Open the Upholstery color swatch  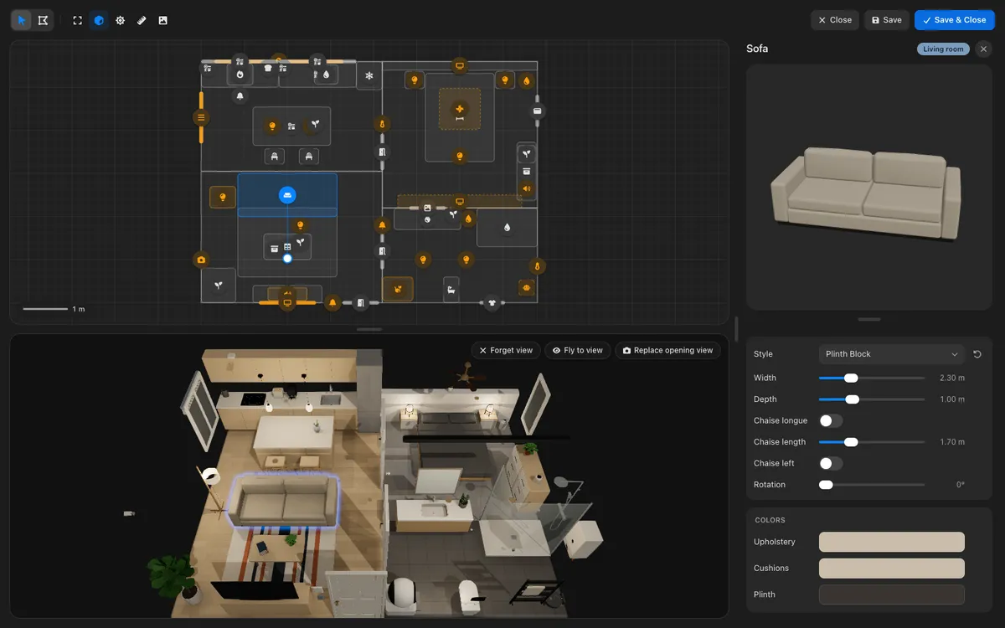892,542
